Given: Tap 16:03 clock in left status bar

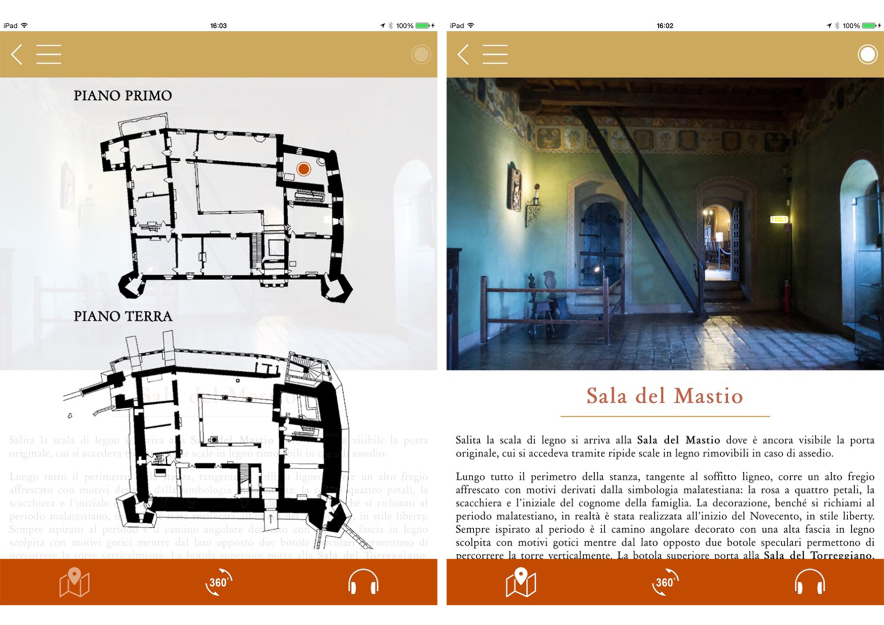Looking at the screenshot, I should pyautogui.click(x=218, y=26).
